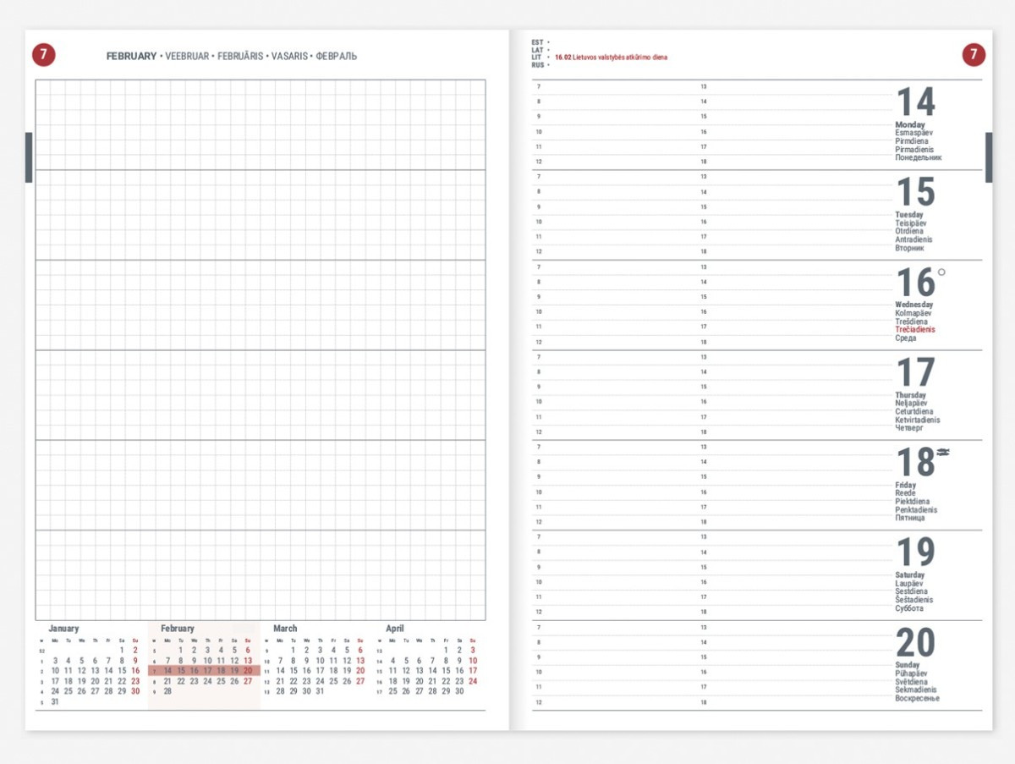Select January 31 in the mini calendar
Image resolution: width=1015 pixels, height=764 pixels.
55,701
